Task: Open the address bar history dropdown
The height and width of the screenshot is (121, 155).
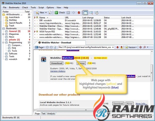Action: (113, 47)
